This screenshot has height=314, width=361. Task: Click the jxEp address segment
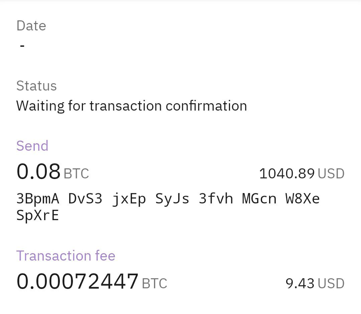[129, 199]
